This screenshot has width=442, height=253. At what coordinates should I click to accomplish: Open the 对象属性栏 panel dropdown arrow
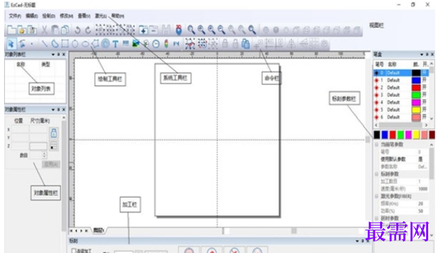click(x=53, y=109)
